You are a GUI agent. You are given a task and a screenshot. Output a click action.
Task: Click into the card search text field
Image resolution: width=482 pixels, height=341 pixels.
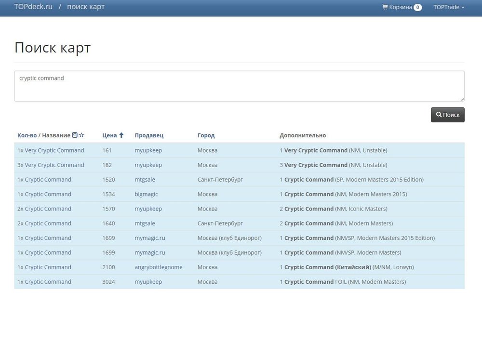click(x=239, y=86)
